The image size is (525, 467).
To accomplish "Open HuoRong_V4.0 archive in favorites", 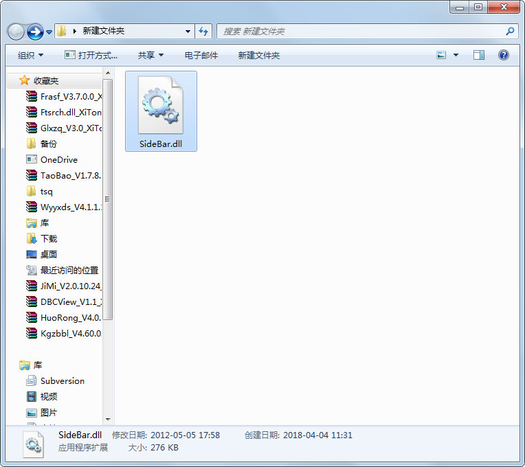I will click(64, 317).
